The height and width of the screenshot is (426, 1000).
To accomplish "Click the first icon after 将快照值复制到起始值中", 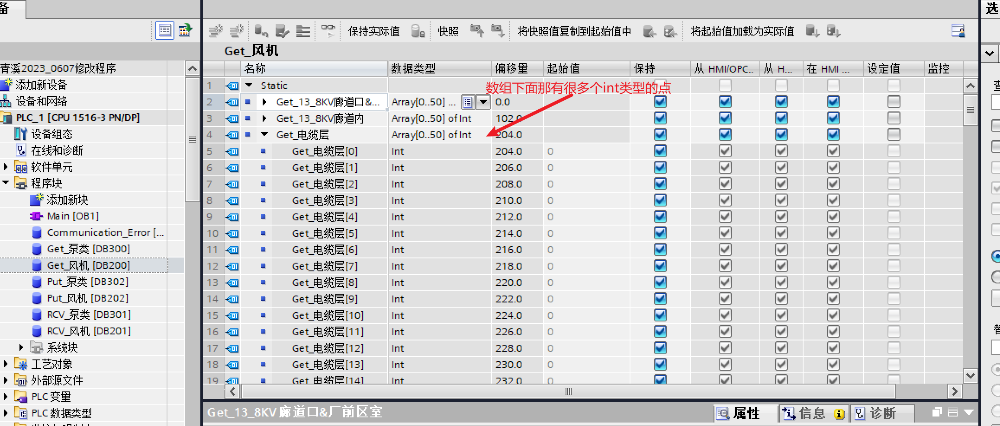I will pos(650,31).
